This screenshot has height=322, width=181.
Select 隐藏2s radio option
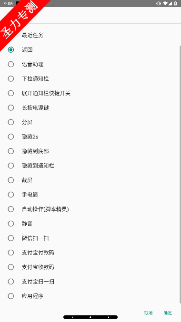point(90,137)
